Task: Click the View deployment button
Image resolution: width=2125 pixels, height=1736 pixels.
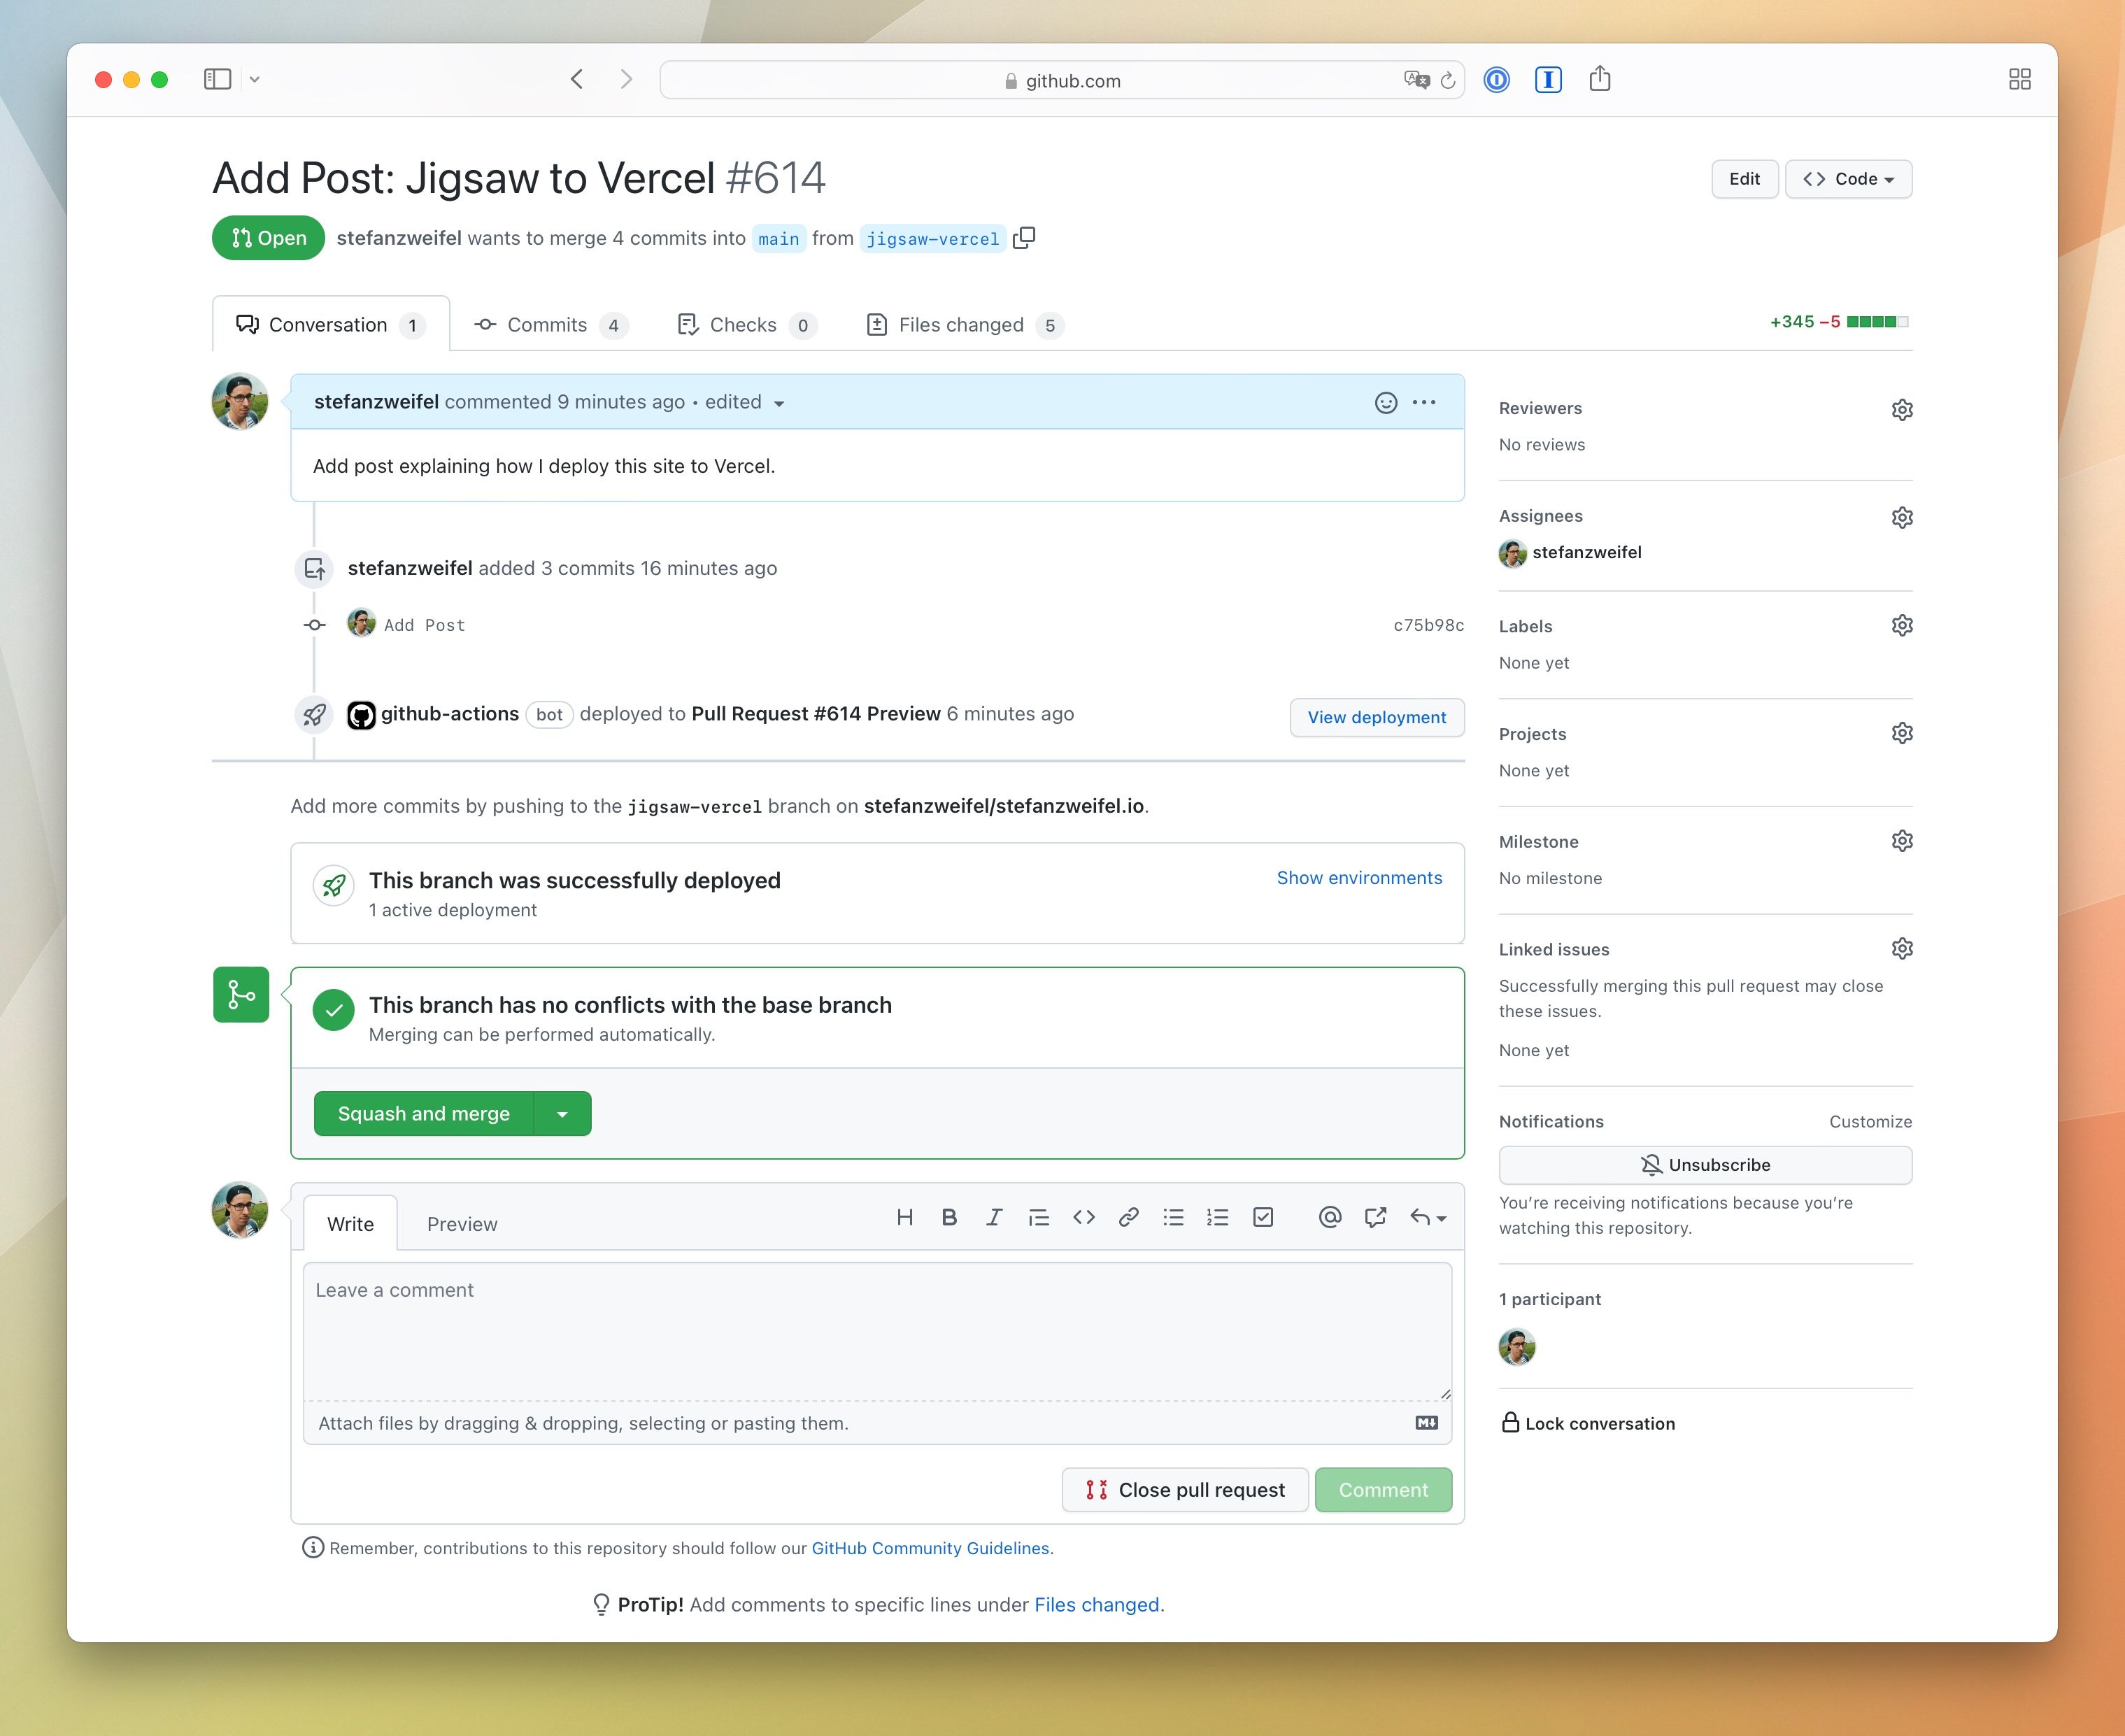Action: (x=1377, y=717)
